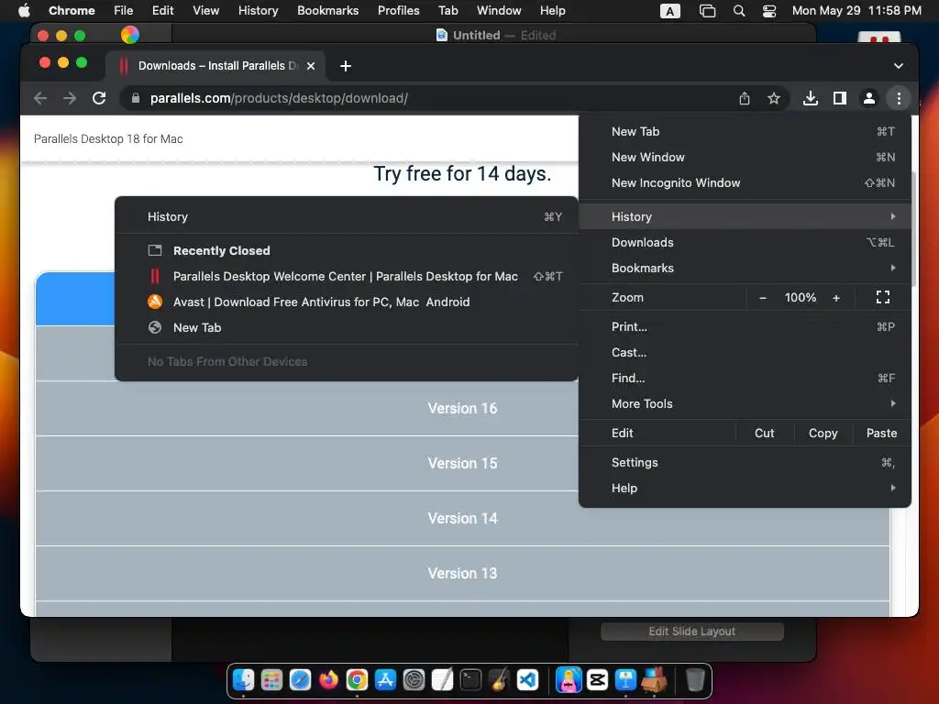
Task: Click the Chrome forward arrow button
Action: point(70,98)
